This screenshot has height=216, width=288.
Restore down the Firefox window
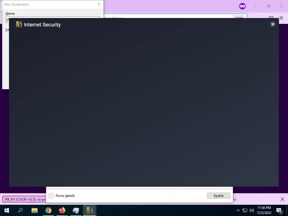pos(269,6)
